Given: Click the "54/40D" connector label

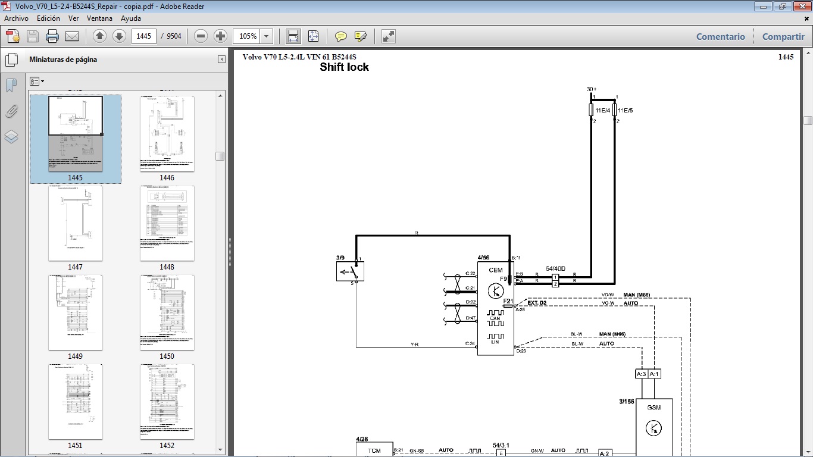Looking at the screenshot, I should [555, 268].
